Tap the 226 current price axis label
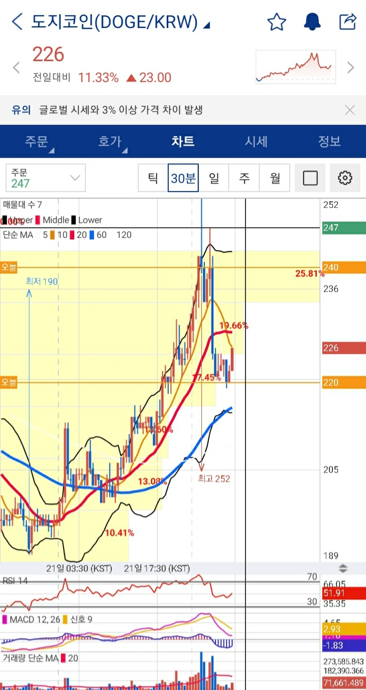The image size is (366, 690). [344, 348]
